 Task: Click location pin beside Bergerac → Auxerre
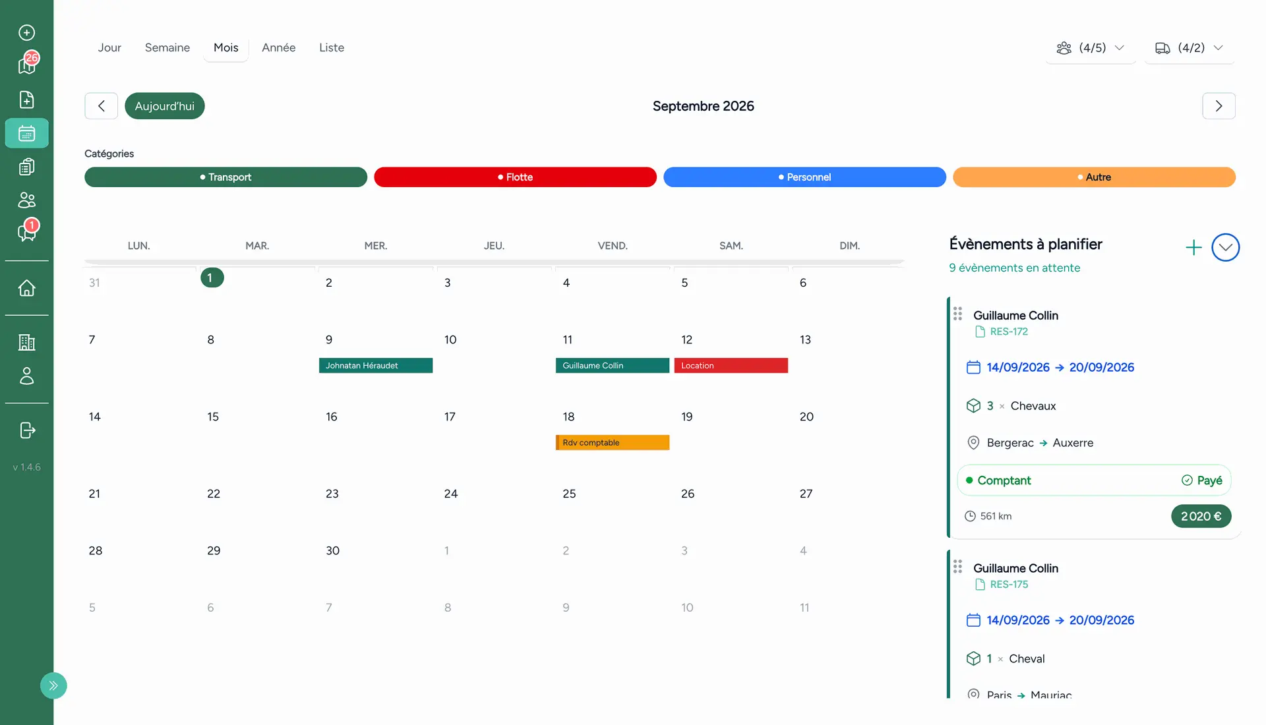coord(973,443)
